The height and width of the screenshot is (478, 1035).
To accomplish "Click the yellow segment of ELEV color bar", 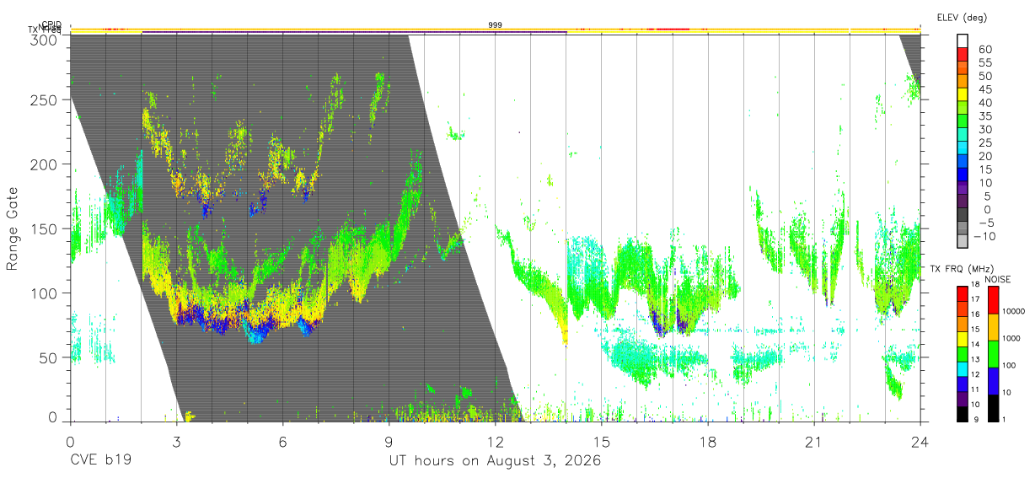I will 963,93.
